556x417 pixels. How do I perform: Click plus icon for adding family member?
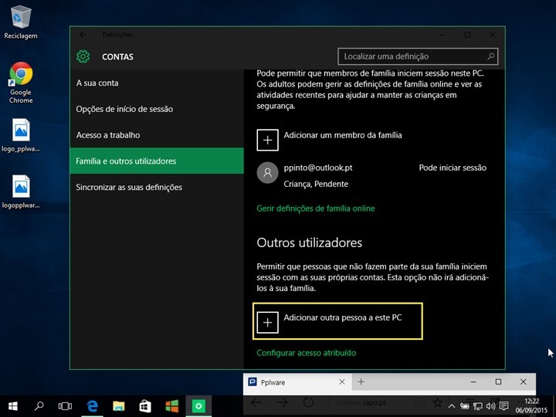267,140
